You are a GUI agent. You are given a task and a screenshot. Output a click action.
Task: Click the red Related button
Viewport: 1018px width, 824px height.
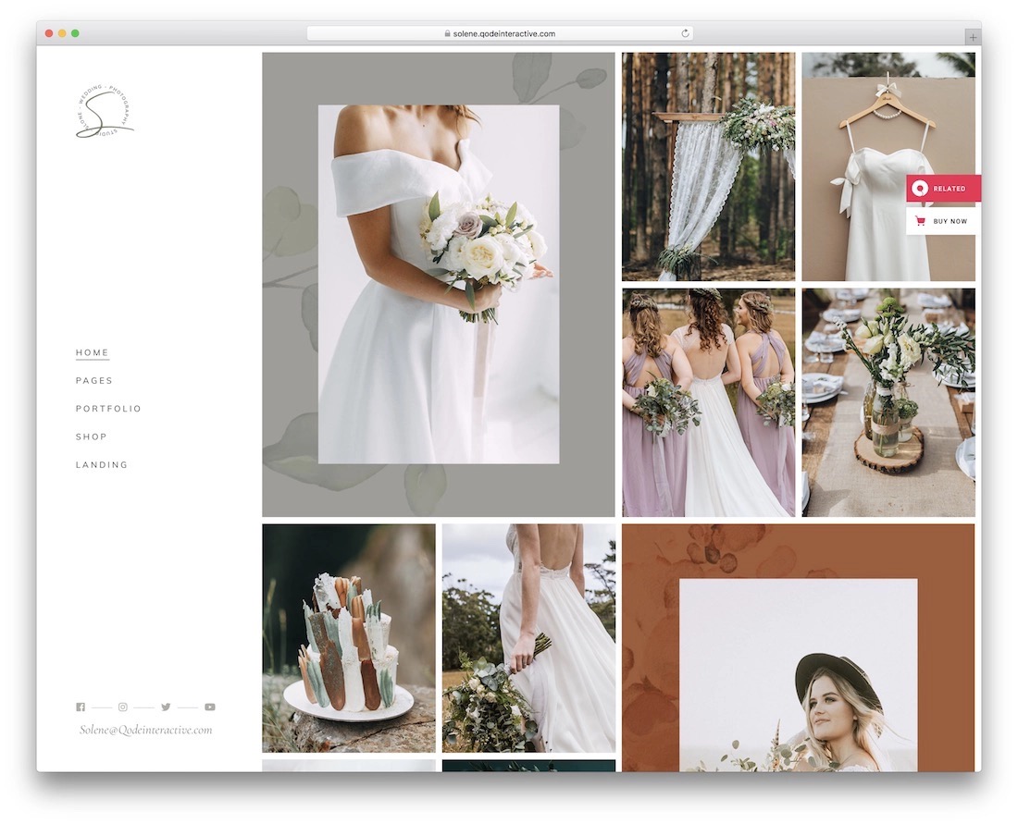coord(943,188)
